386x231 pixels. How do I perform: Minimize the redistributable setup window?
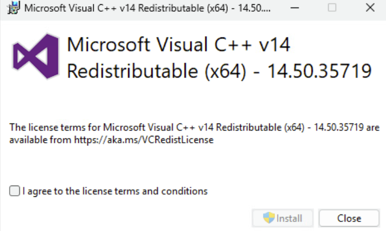coord(296,9)
